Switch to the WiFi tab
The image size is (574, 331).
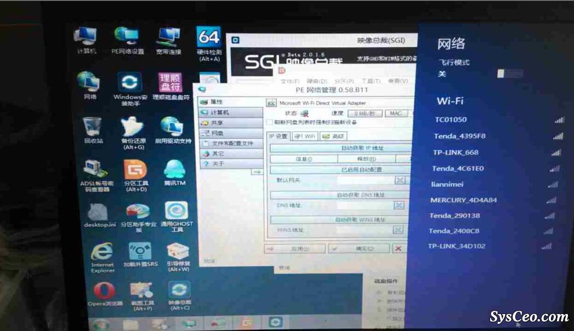pos(305,136)
